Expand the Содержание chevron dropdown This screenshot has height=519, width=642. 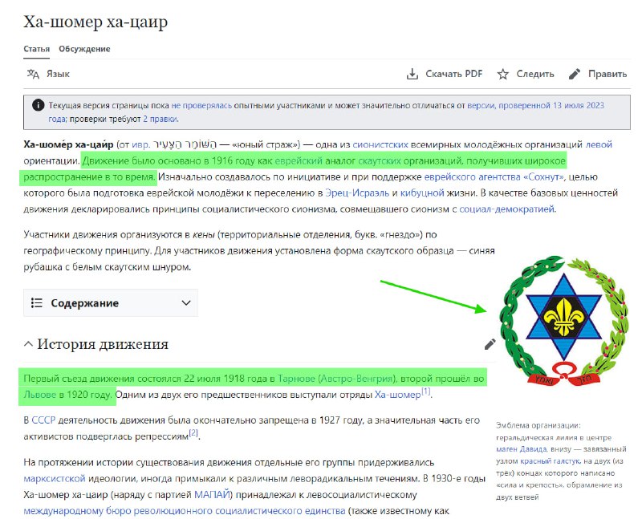[186, 303]
